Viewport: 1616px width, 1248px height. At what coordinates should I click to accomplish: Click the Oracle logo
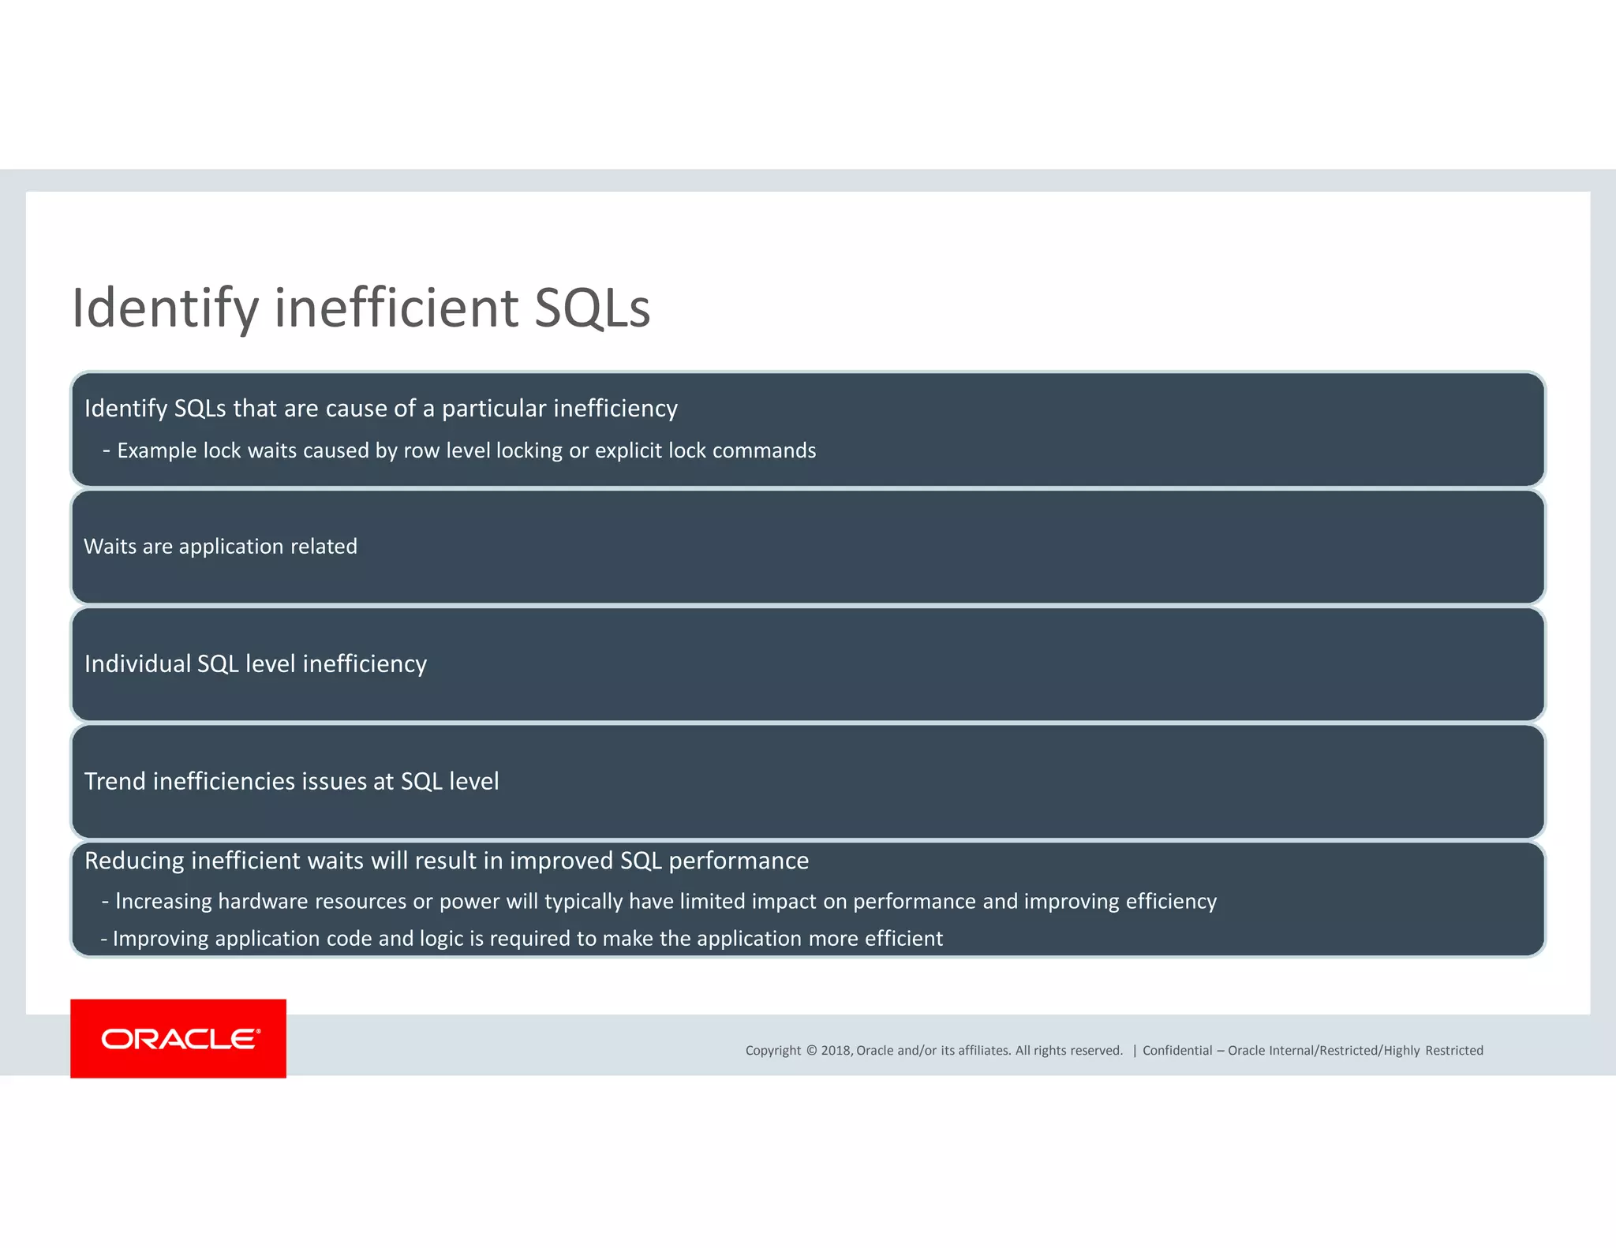[178, 1038]
